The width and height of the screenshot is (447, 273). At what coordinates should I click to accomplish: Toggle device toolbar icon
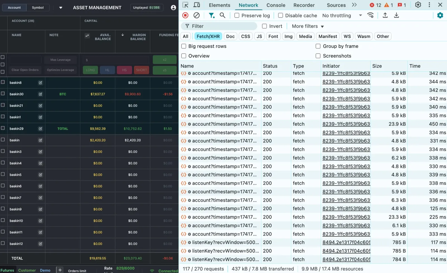tap(197, 5)
